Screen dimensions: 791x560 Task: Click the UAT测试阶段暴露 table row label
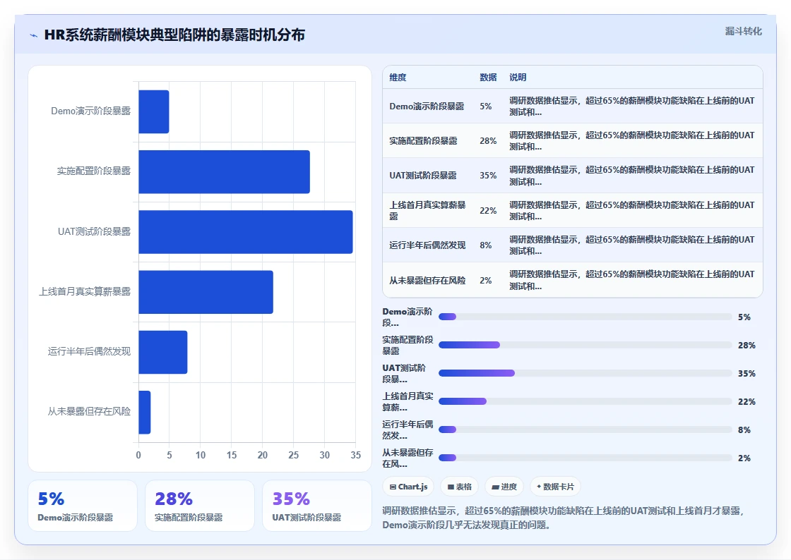422,176
